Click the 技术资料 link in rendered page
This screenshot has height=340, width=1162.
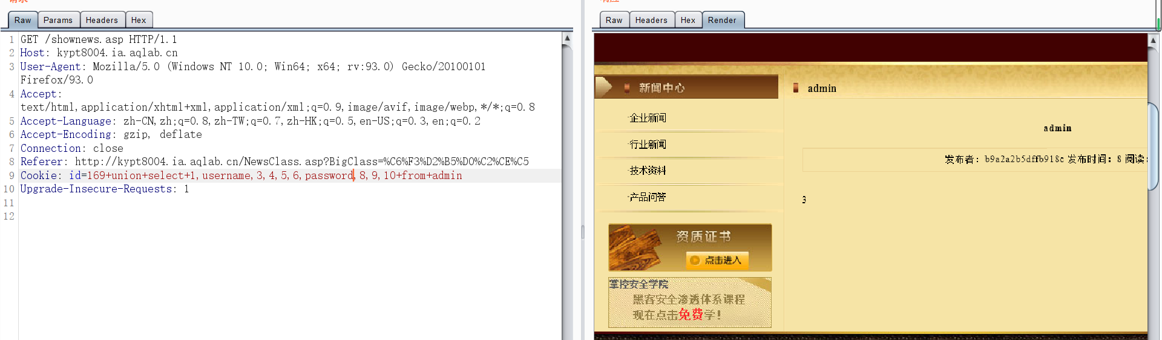click(648, 171)
